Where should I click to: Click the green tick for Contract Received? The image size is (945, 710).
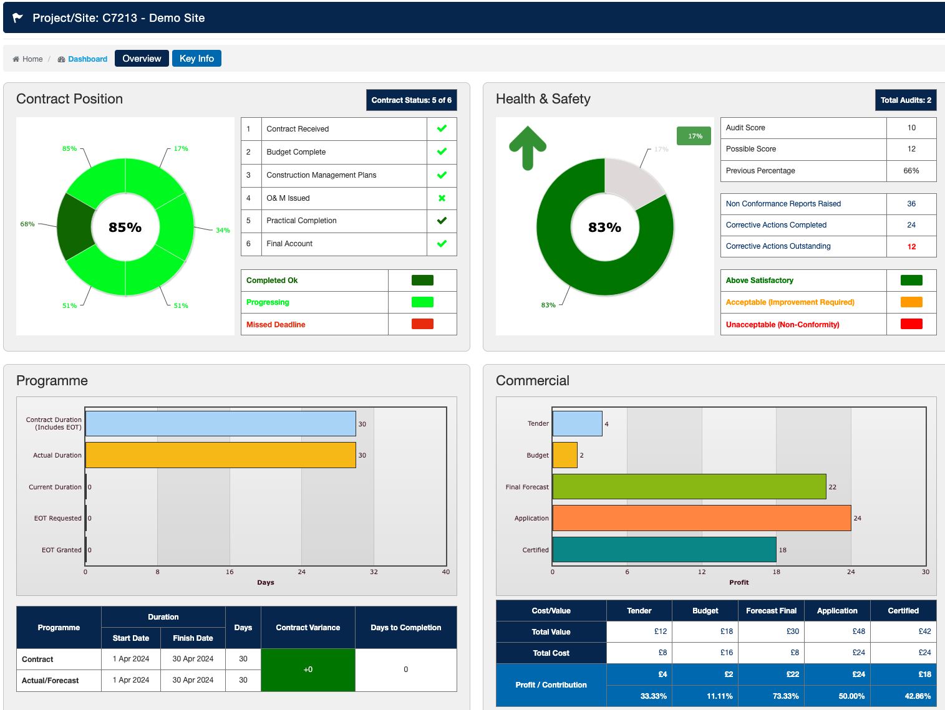pos(442,129)
